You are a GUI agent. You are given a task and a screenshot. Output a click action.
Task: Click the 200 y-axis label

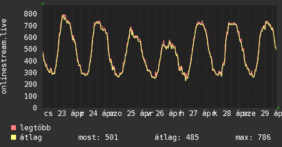pyautogui.click(x=30, y=84)
